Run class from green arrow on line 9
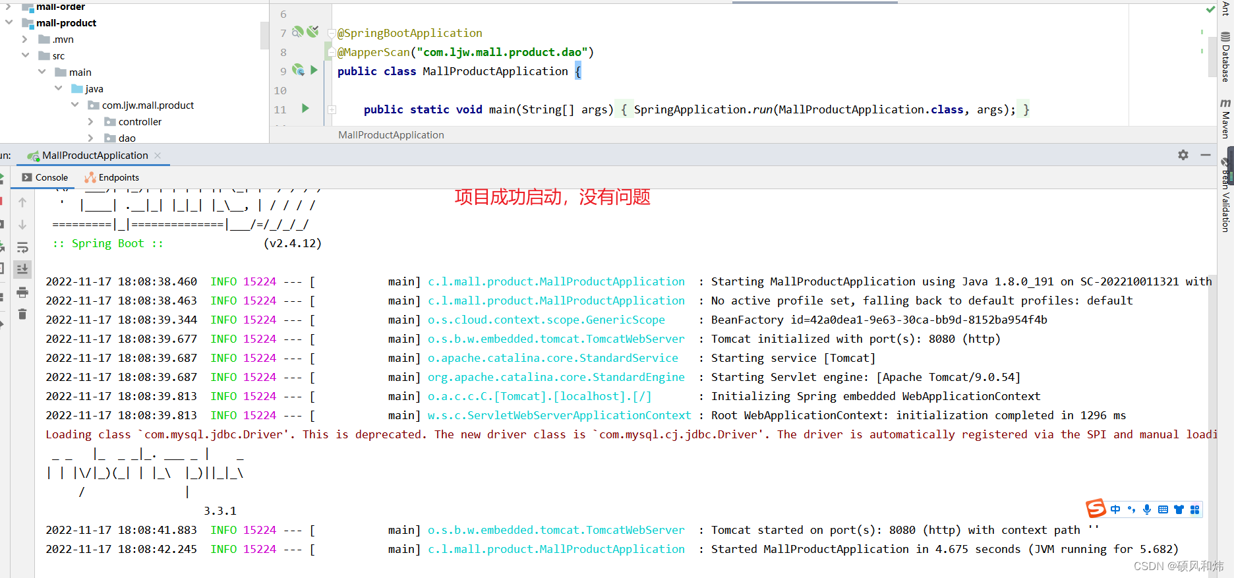The image size is (1234, 578). [x=314, y=70]
